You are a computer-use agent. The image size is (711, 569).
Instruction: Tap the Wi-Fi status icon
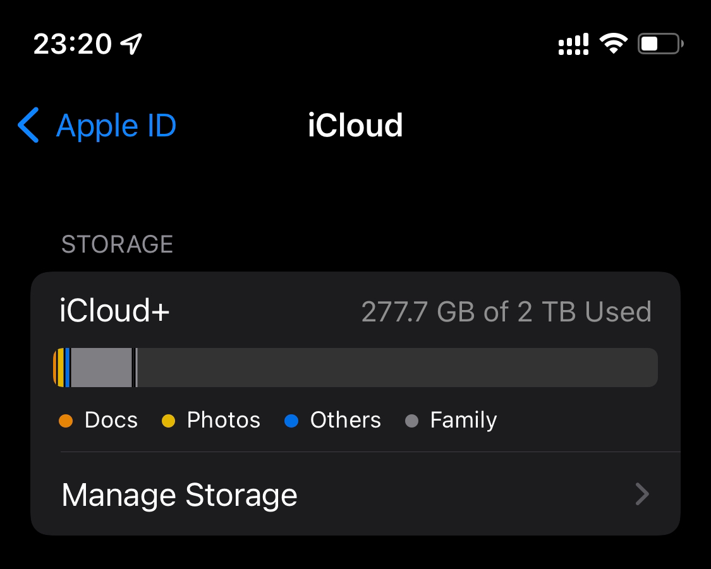[x=613, y=44]
